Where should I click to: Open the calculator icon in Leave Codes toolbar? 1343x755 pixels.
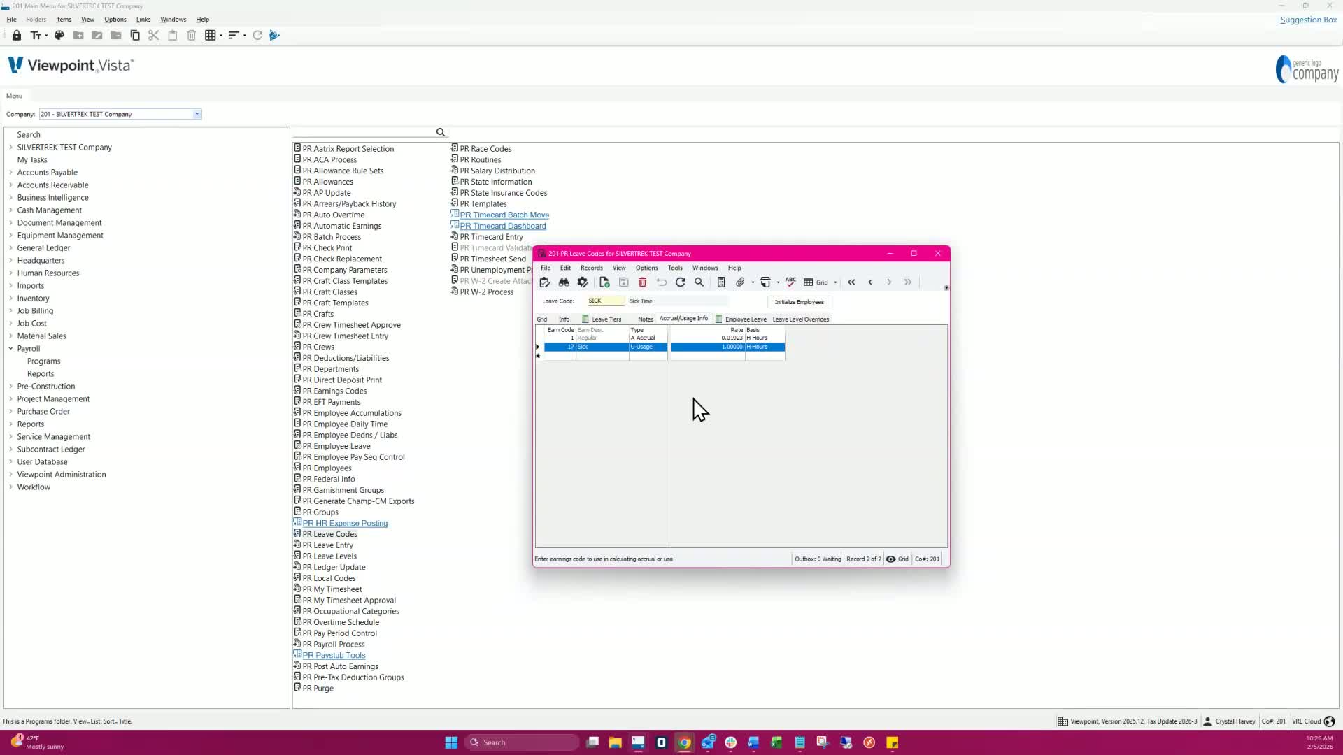tap(721, 282)
